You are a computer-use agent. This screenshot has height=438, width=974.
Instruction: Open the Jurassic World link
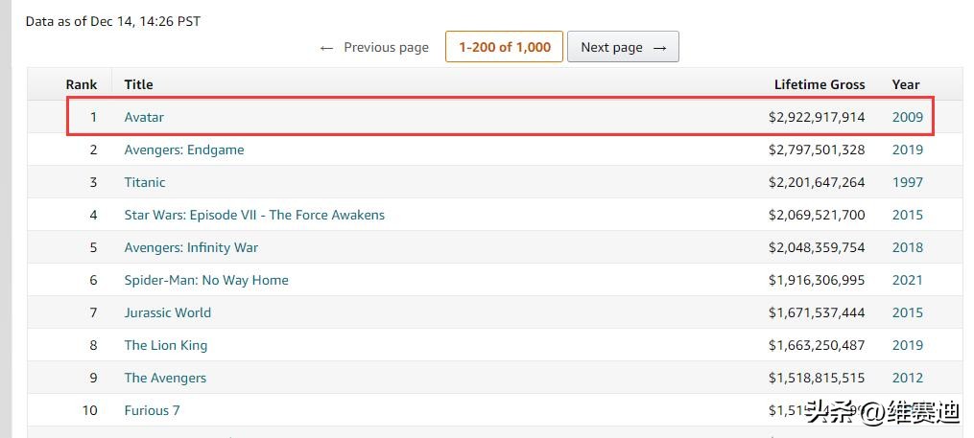[x=168, y=312]
